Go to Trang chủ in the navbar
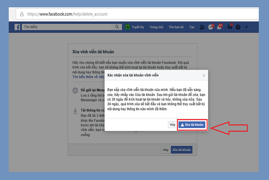This screenshot has width=269, height=180. (156, 27)
